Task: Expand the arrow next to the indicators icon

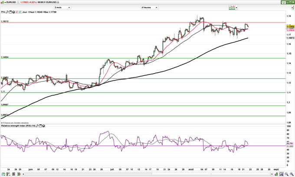Action: tap(236, 8)
